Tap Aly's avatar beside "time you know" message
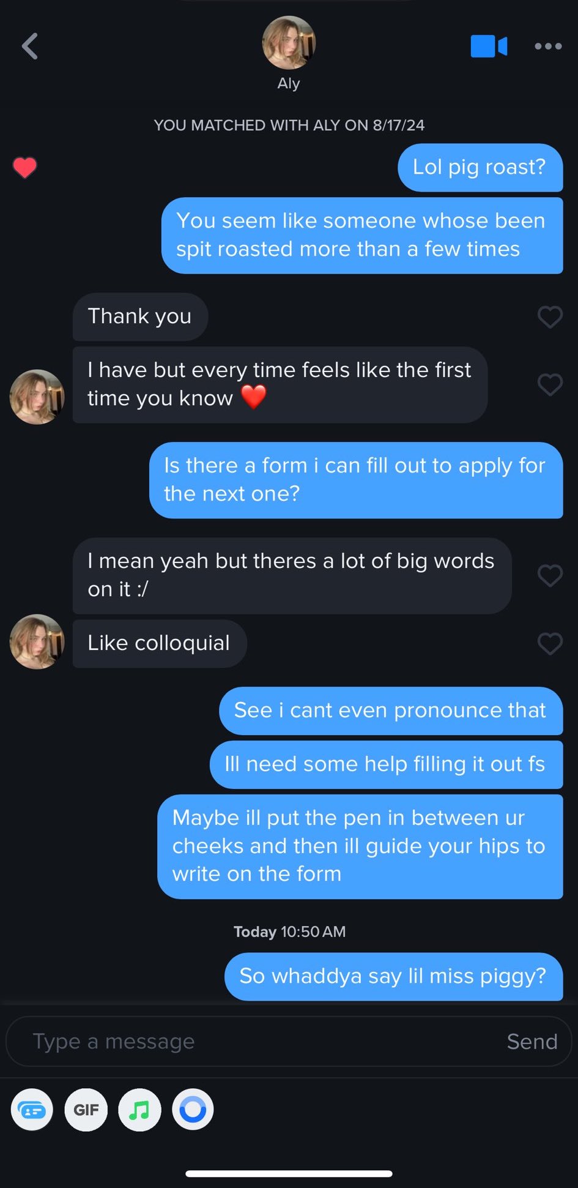This screenshot has width=578, height=1188. pos(37,397)
